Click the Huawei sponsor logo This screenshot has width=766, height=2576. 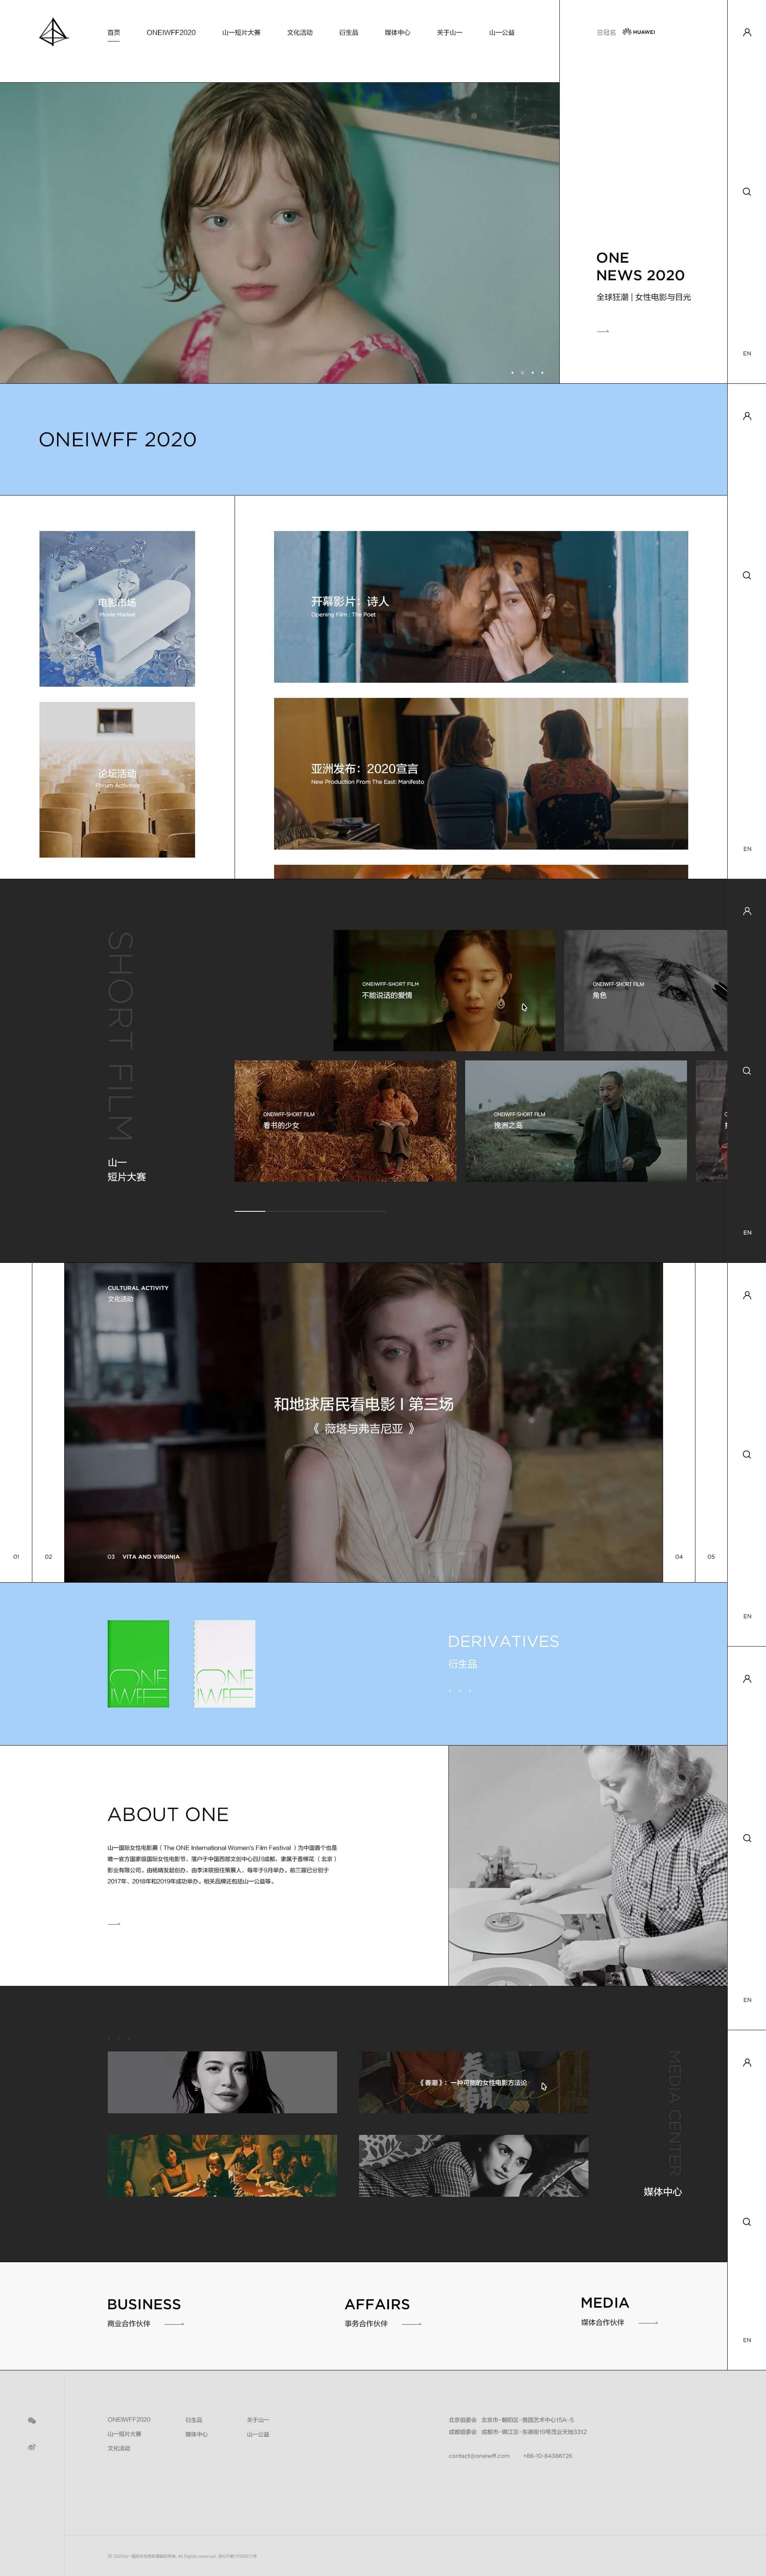[639, 32]
